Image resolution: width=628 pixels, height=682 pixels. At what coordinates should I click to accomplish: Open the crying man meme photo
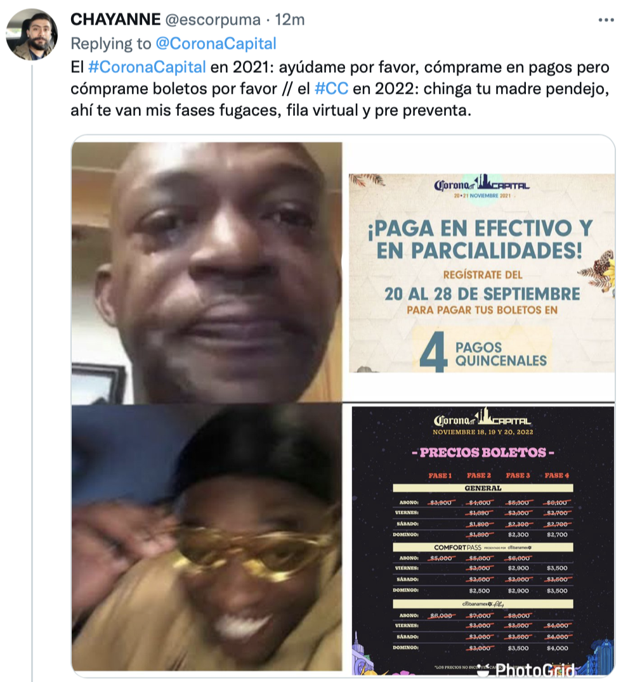coord(207,273)
